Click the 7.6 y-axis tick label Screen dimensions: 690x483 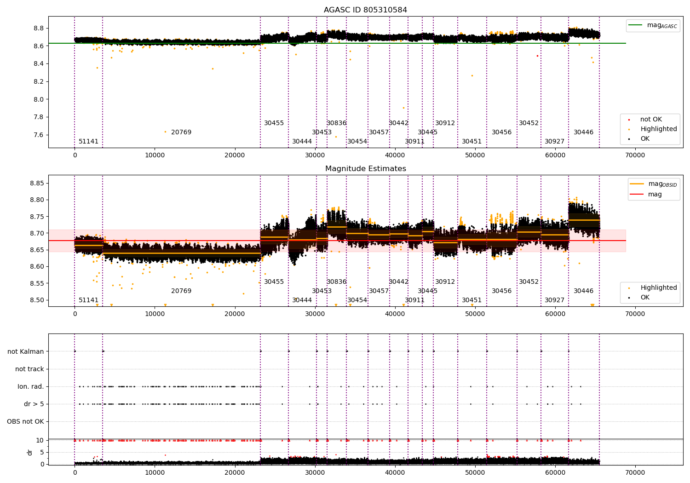pyautogui.click(x=39, y=135)
